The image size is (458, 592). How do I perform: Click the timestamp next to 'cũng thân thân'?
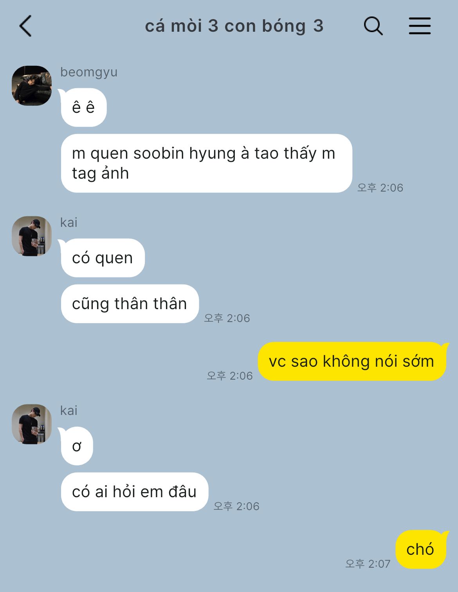[227, 318]
